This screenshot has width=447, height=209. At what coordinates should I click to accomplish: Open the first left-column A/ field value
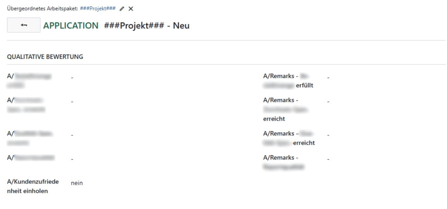pos(72,77)
